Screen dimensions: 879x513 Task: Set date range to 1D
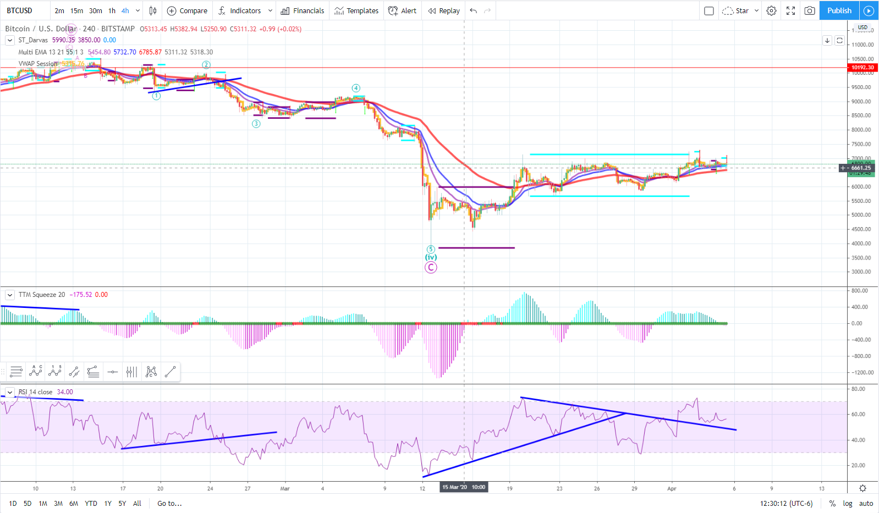(13, 503)
